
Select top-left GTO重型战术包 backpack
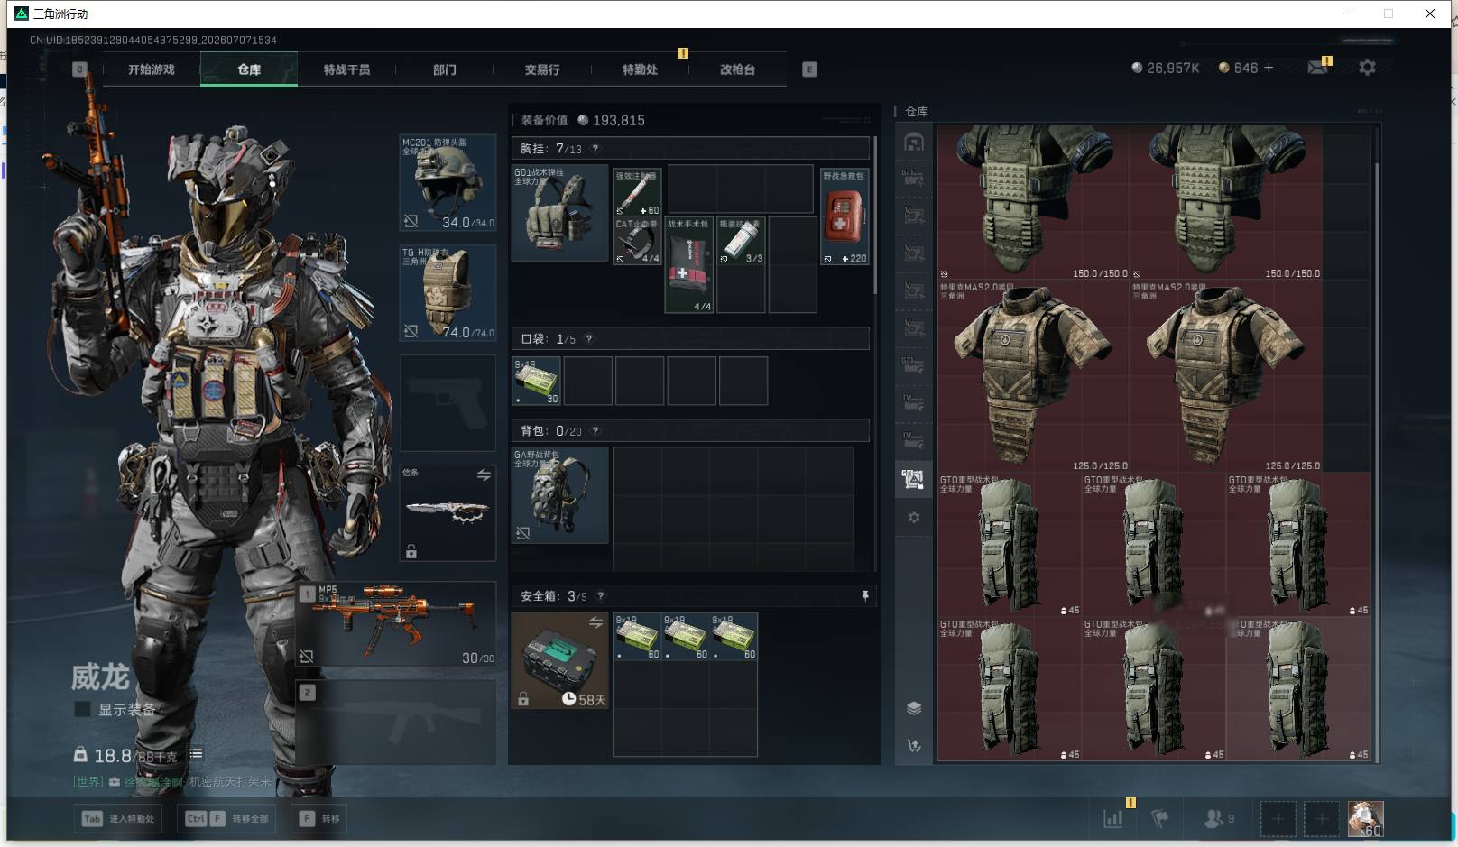[x=1010, y=545]
